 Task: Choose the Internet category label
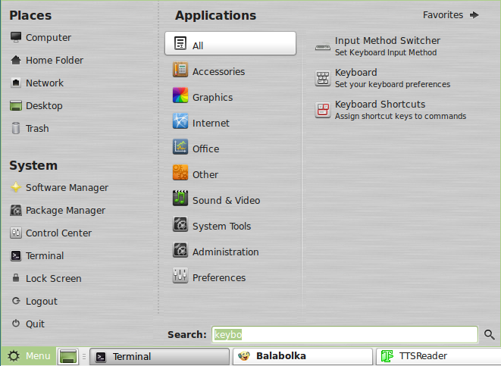pyautogui.click(x=211, y=123)
